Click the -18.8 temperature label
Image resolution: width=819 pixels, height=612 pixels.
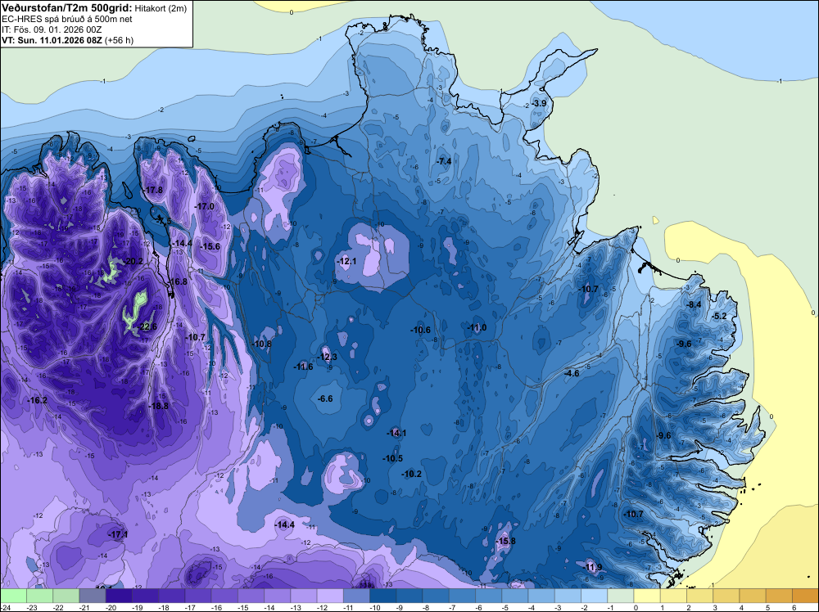pyautogui.click(x=159, y=406)
